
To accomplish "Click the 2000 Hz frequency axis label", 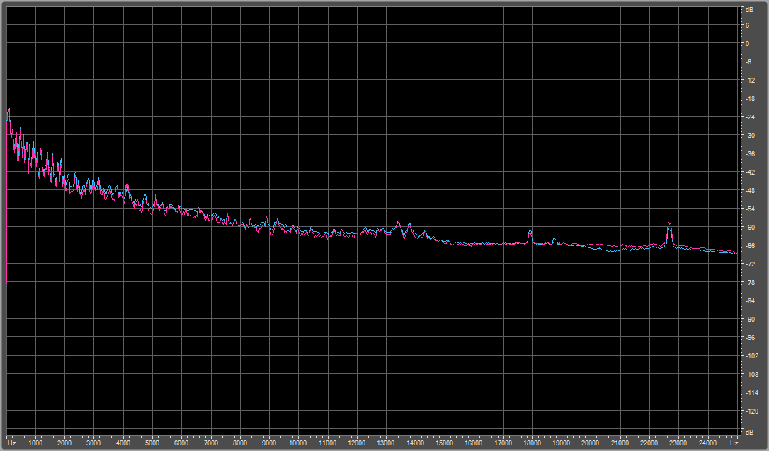I will (x=64, y=443).
